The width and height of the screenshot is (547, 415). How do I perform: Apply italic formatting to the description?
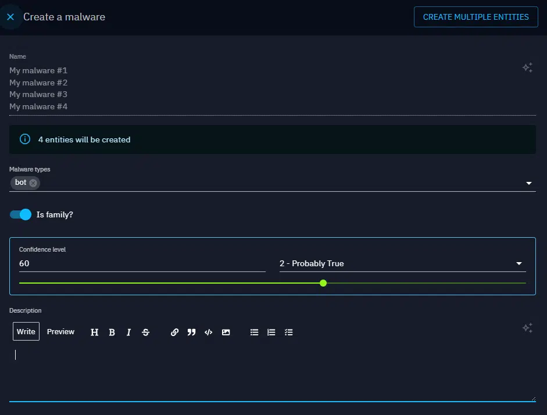click(x=128, y=332)
